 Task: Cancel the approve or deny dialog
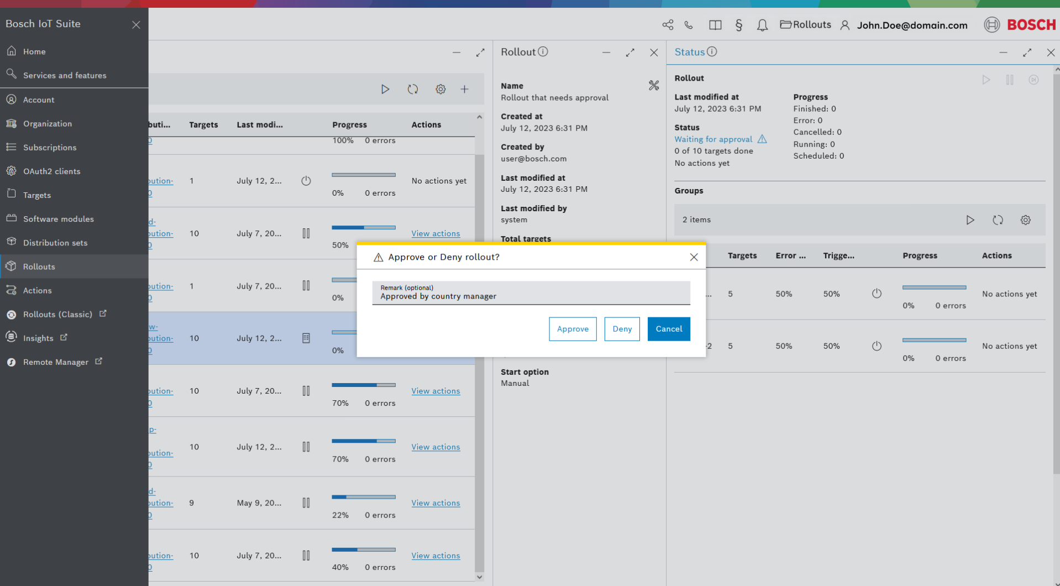pyautogui.click(x=668, y=329)
